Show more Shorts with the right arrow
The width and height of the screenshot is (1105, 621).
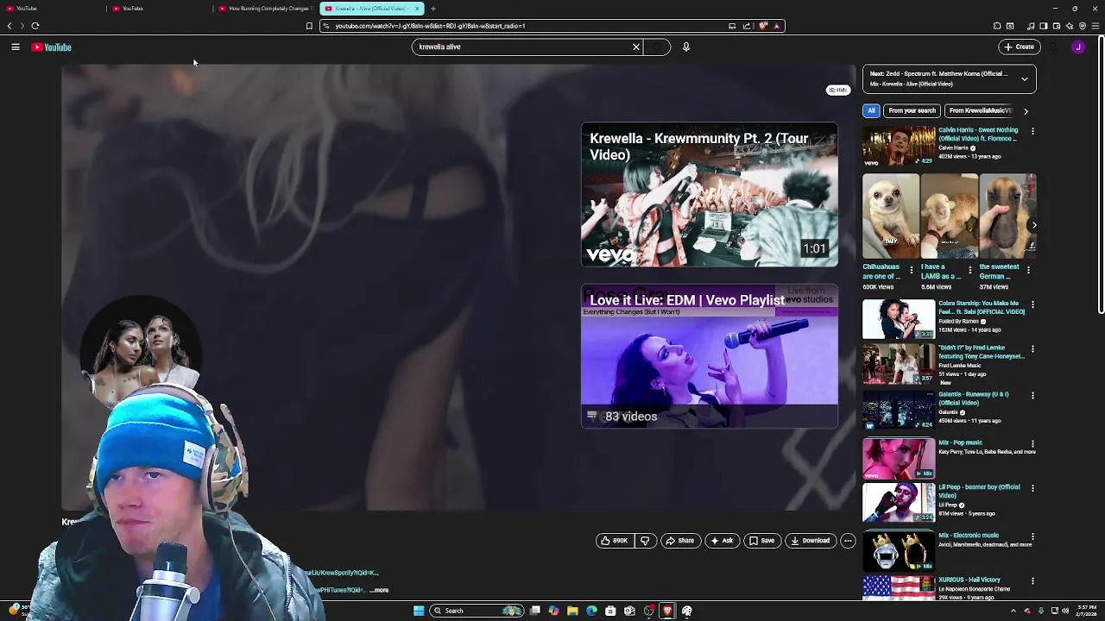coord(1034,225)
